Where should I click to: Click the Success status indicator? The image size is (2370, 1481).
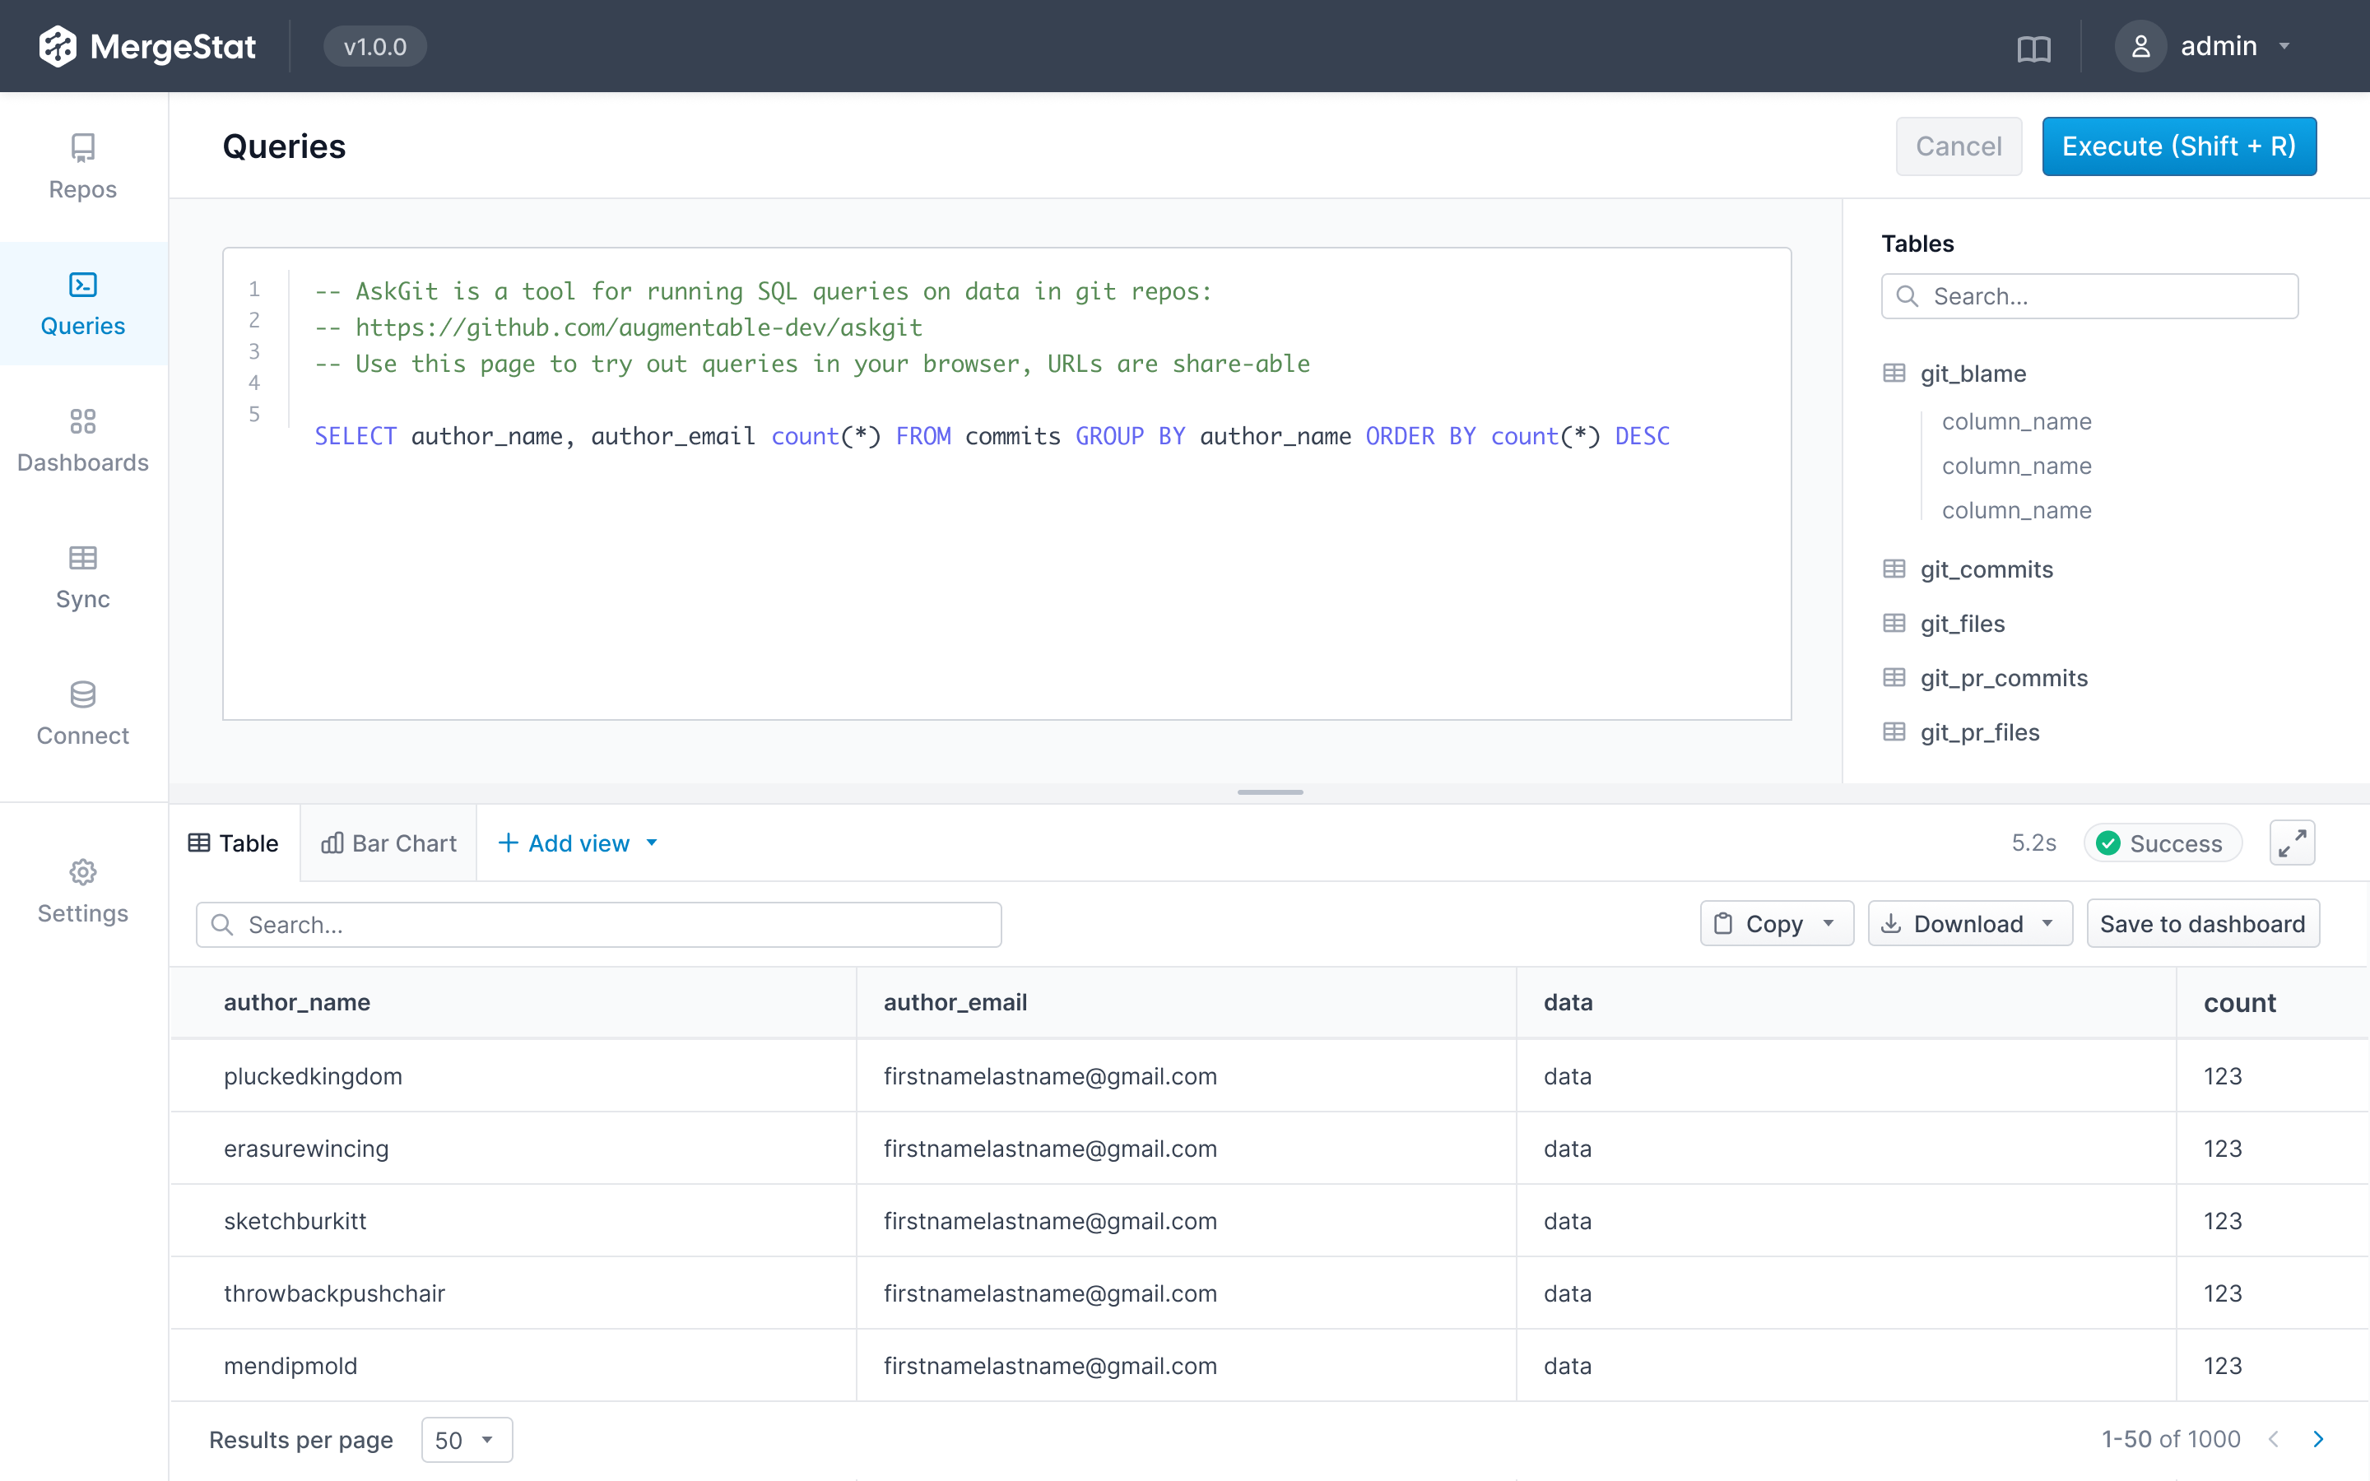pos(2162,843)
